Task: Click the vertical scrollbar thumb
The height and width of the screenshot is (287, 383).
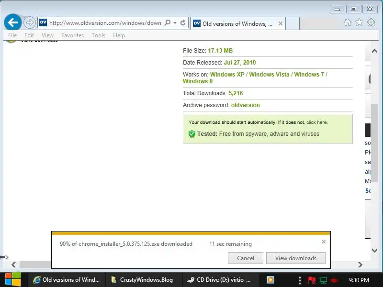Action: 374,143
